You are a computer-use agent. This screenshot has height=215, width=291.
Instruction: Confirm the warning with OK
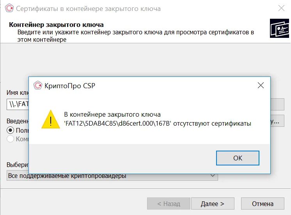238,158
